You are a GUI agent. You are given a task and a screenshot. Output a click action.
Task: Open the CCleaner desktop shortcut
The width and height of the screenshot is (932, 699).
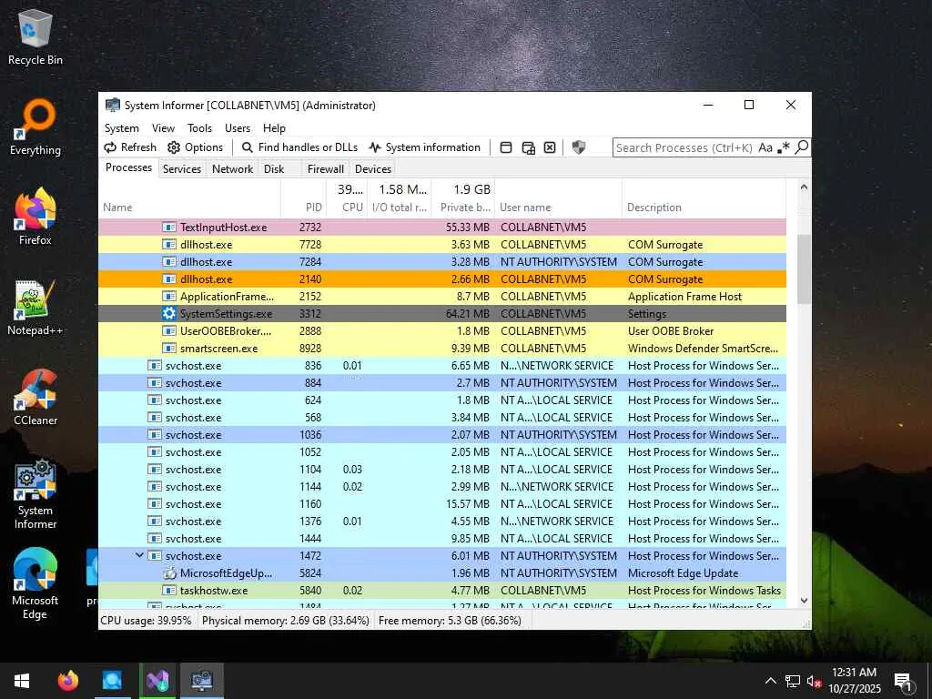click(x=35, y=398)
